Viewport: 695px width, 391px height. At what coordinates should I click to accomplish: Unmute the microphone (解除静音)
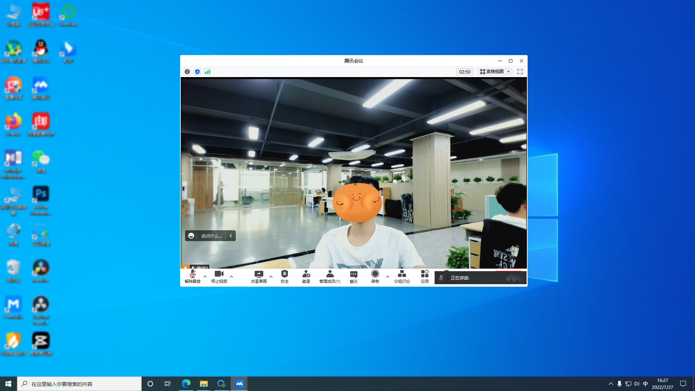click(x=192, y=276)
